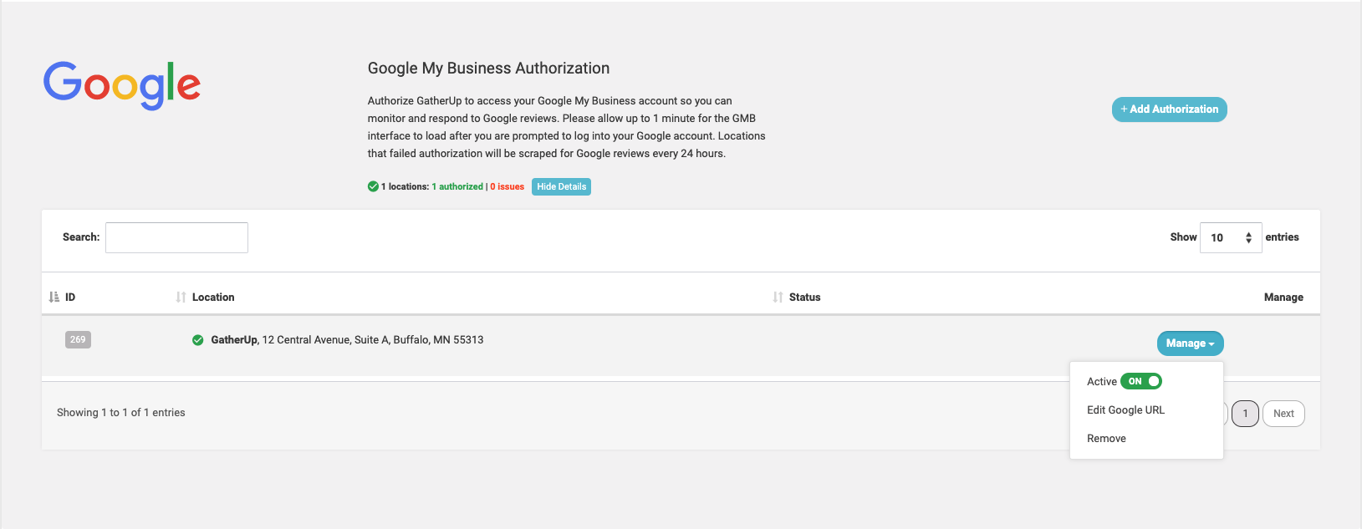1362x529 pixels.
Task: Click the Location column header
Action: coord(213,297)
